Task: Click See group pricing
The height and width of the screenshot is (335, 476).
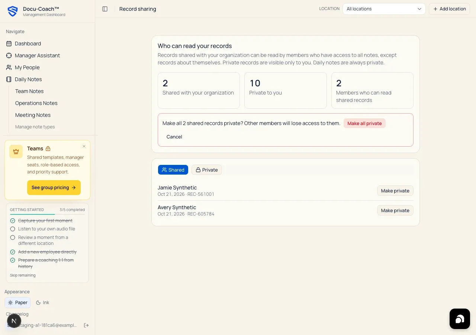Action: (x=54, y=188)
